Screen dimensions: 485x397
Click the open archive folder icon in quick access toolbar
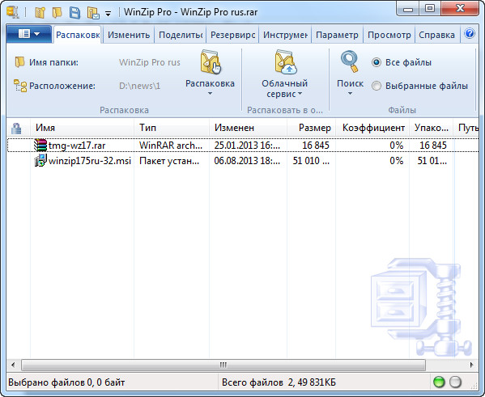point(57,12)
